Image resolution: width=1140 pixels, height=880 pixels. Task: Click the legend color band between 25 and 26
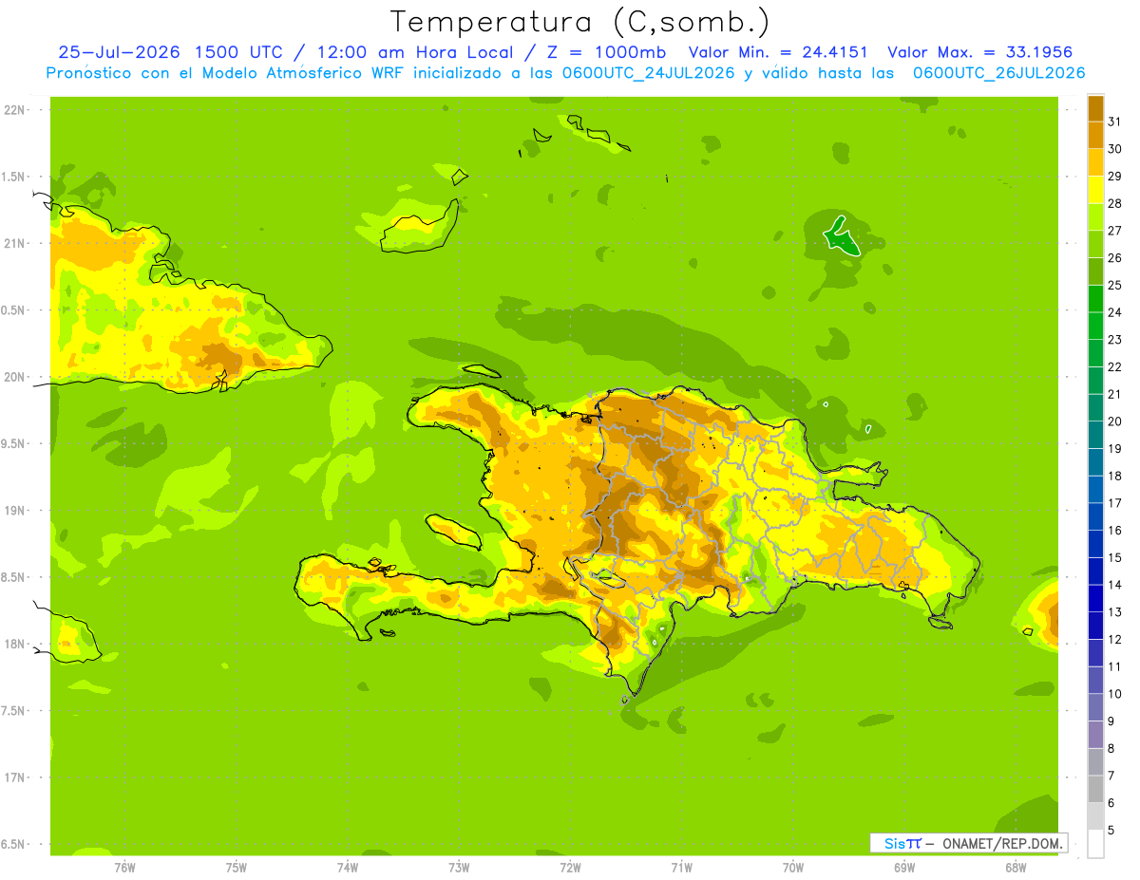(x=1095, y=271)
